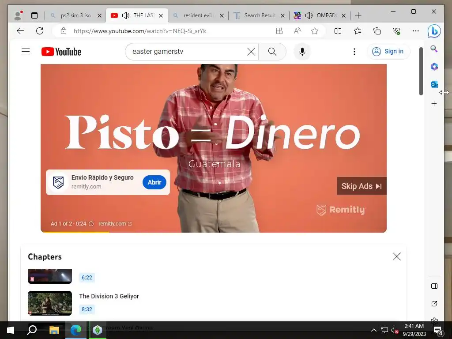Screen dimensions: 452x339
Task: Close the 'ps2 sim 3 iso' tab
Action: (x=99, y=15)
